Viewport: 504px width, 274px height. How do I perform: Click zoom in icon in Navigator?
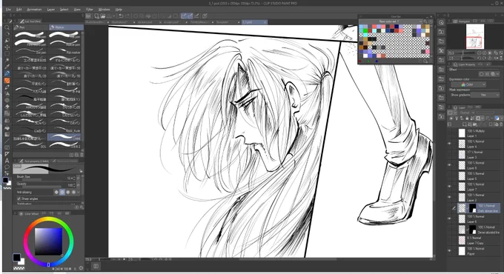pos(485,53)
